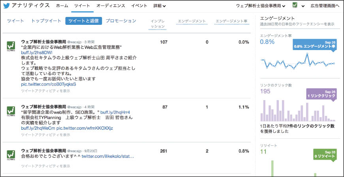Image resolution: width=344 pixels, height=177 pixels.
Task: Click the engagement rate line chart
Action: point(298,61)
